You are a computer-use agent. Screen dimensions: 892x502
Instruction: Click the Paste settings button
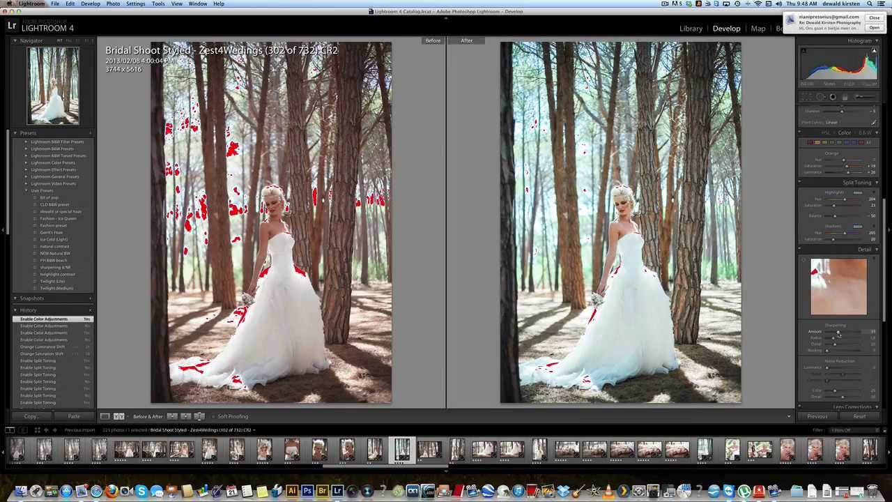click(x=74, y=416)
